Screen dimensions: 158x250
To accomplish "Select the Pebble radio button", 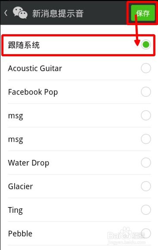I will coord(146,234).
